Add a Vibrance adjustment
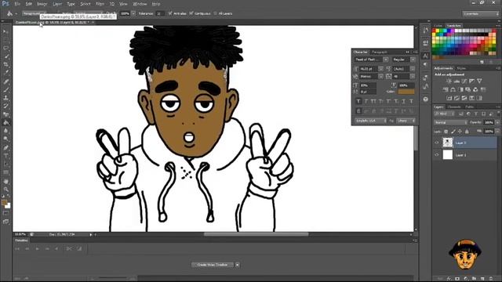Image resolution: width=502 pixels, height=282 pixels. tap(479, 81)
